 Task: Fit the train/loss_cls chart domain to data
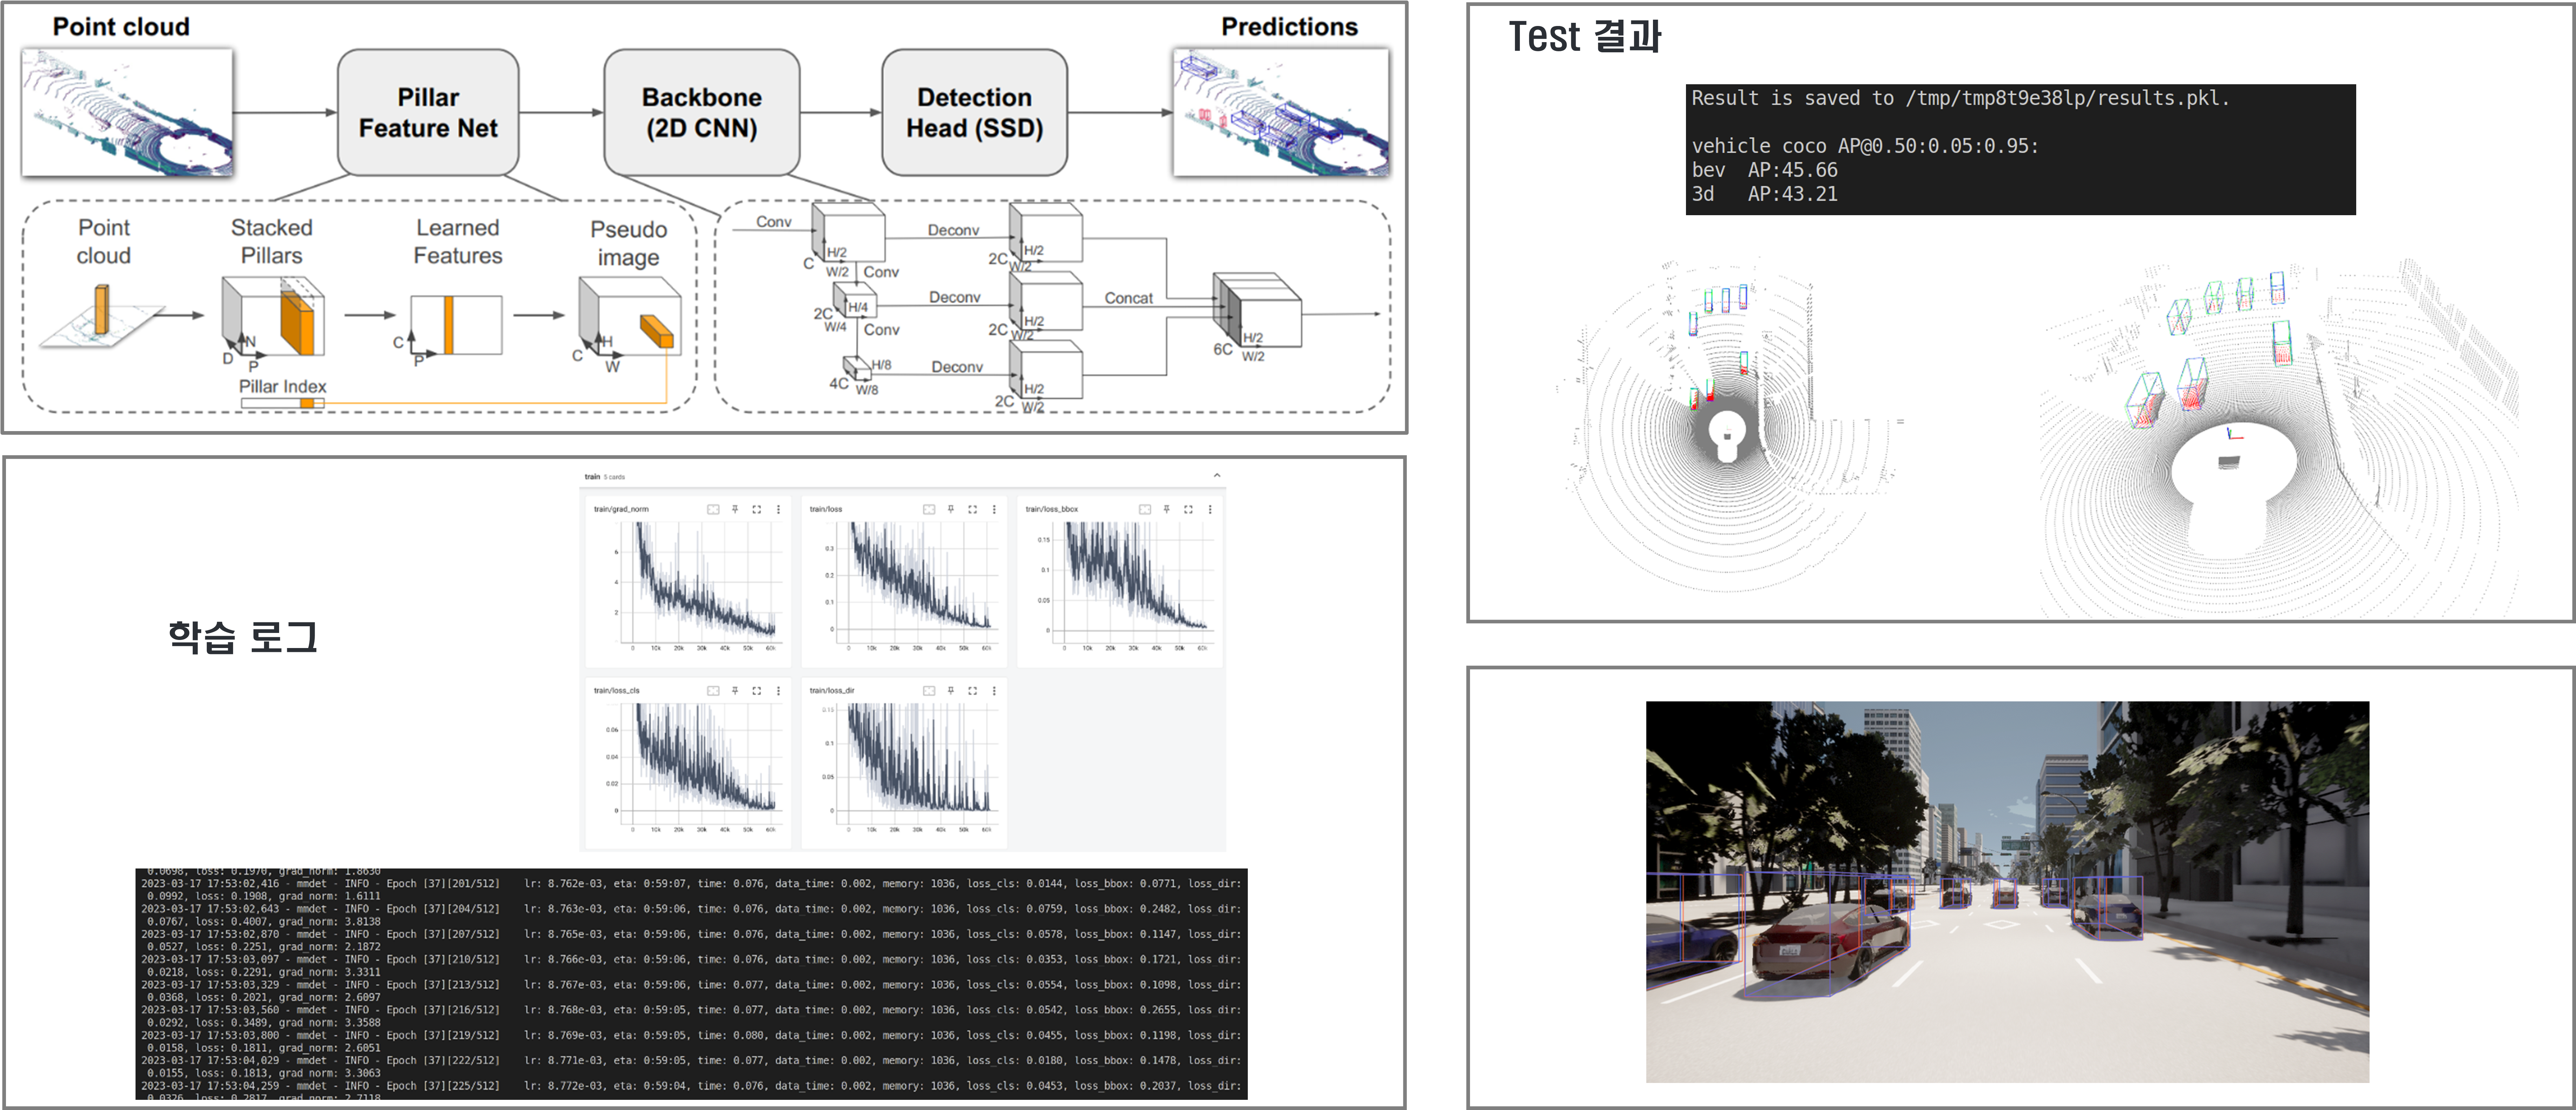pyautogui.click(x=713, y=690)
